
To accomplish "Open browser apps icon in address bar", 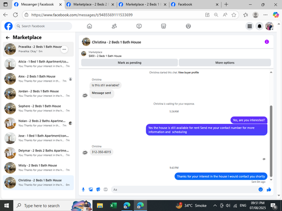I will point(207,15).
